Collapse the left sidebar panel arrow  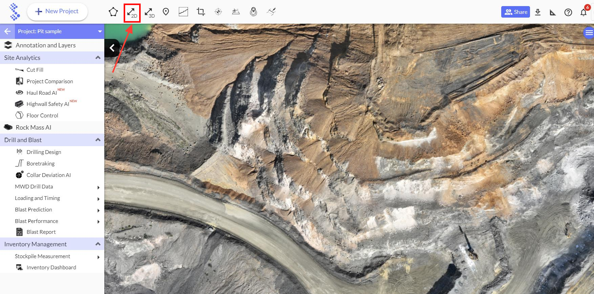[112, 48]
